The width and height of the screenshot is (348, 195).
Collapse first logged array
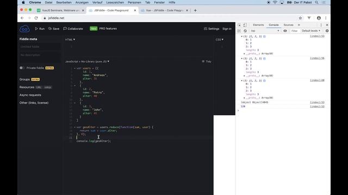click(241, 36)
